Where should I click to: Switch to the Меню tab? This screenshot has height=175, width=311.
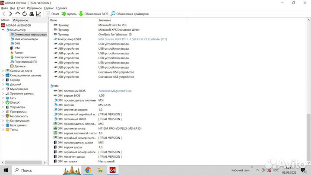click(x=5, y=20)
